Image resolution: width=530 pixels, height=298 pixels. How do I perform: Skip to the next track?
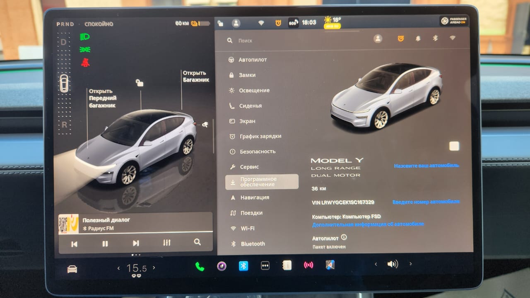coord(136,243)
